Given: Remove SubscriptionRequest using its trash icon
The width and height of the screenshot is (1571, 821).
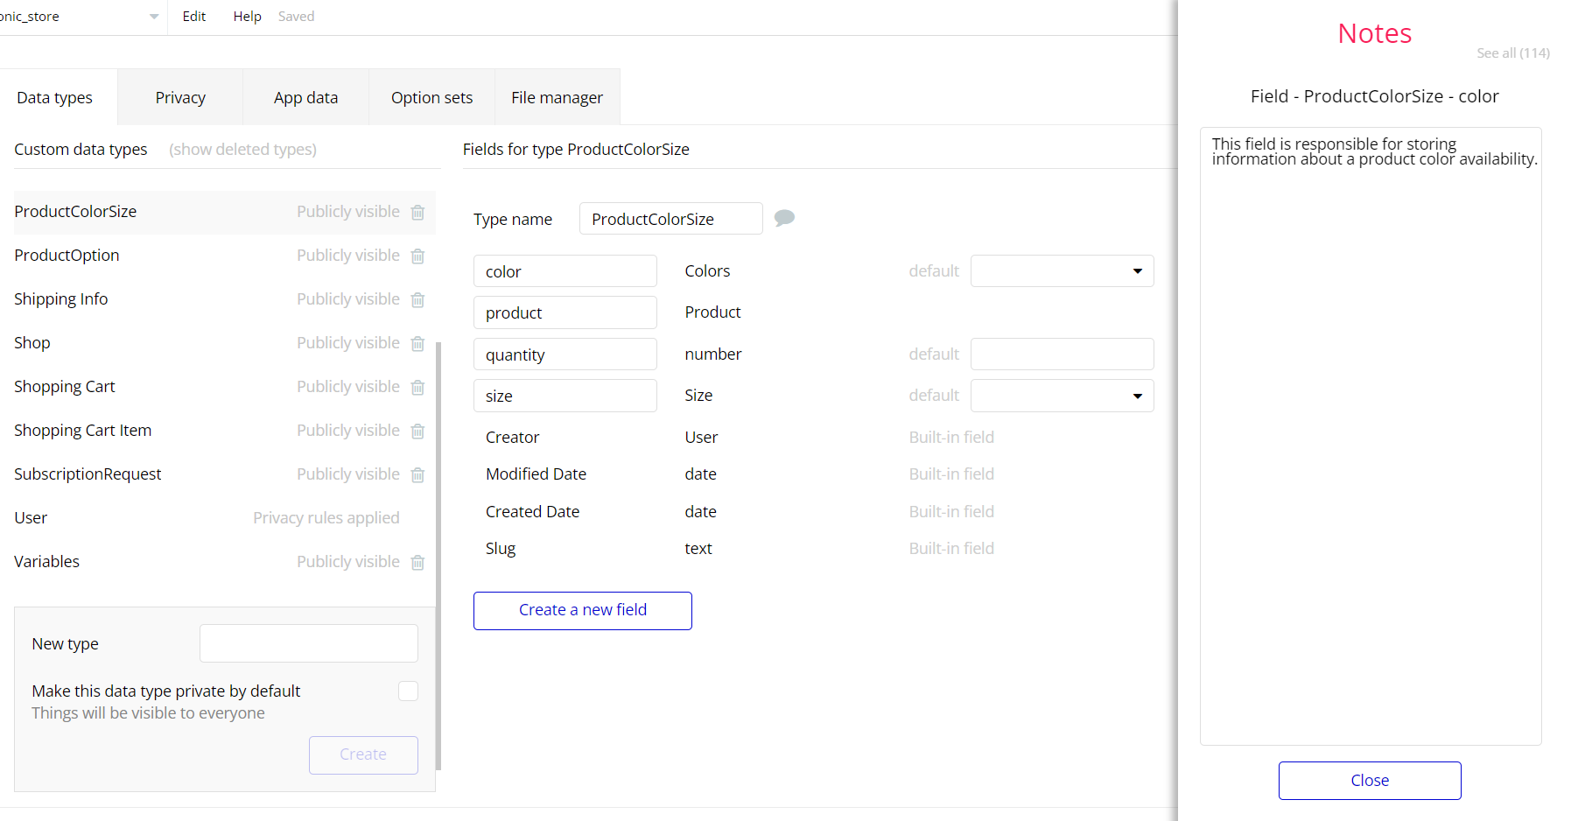Looking at the screenshot, I should (x=417, y=475).
